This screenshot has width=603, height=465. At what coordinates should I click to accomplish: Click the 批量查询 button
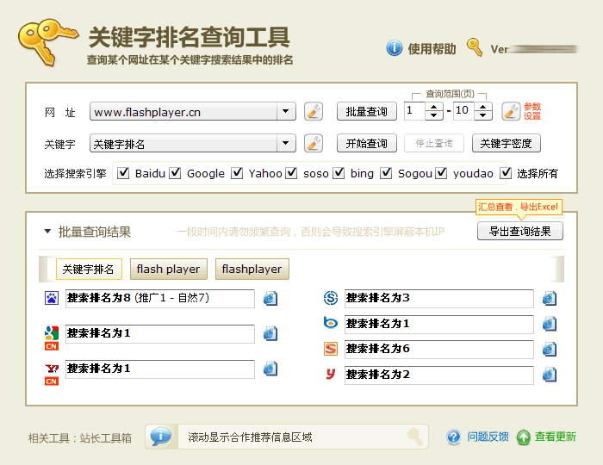point(366,111)
